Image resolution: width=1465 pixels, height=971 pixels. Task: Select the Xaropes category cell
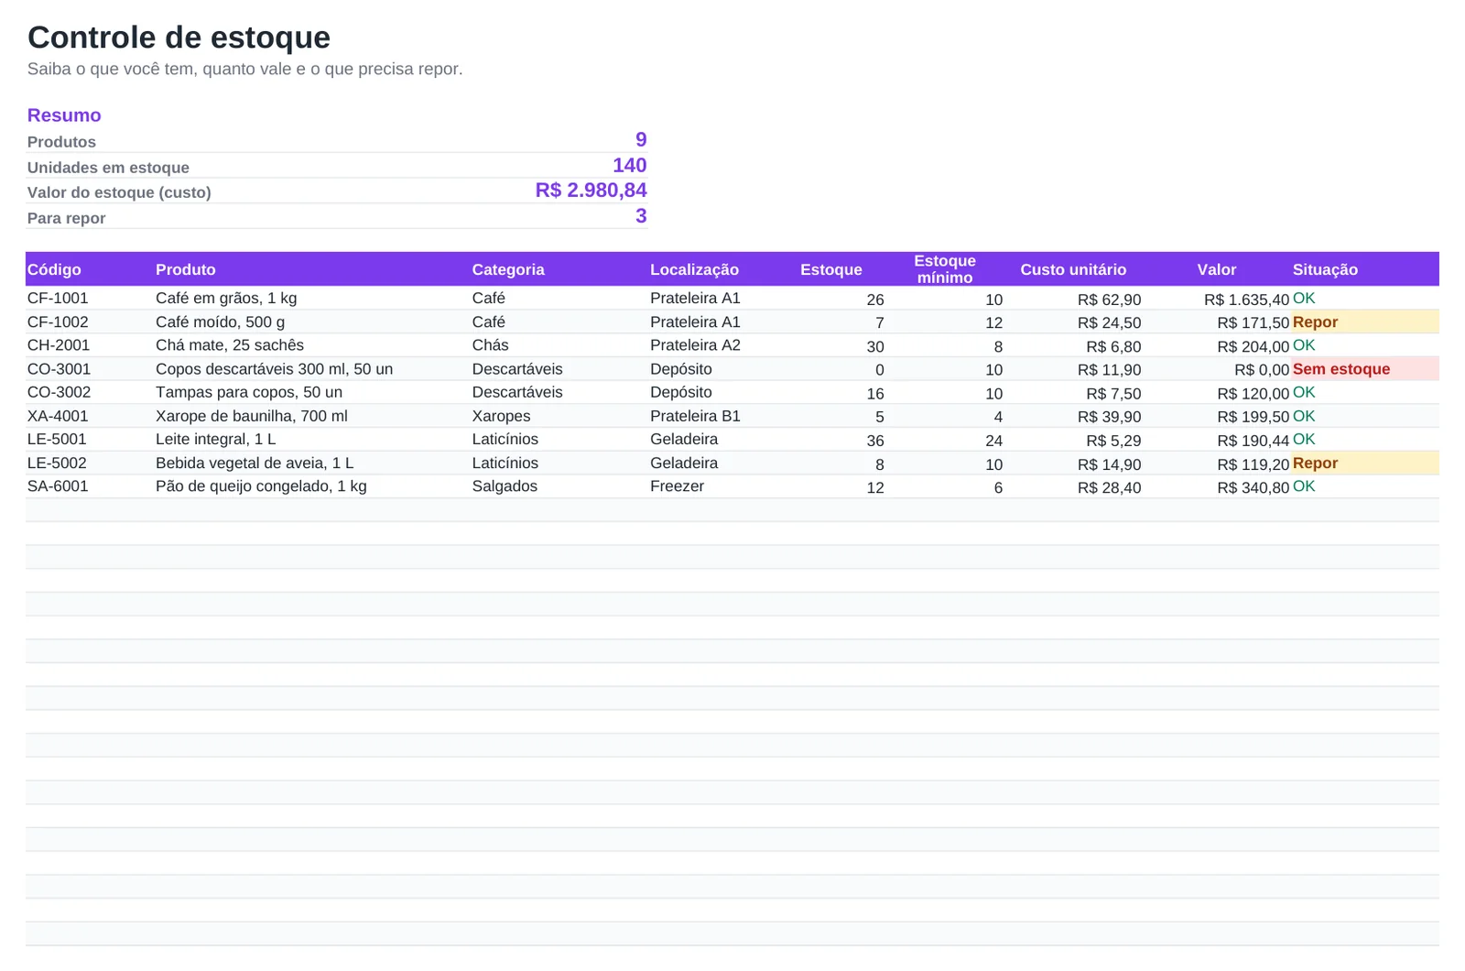(501, 416)
